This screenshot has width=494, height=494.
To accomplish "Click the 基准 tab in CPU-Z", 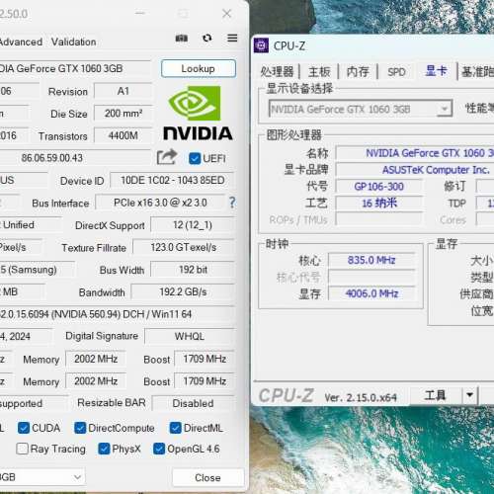I will (477, 71).
